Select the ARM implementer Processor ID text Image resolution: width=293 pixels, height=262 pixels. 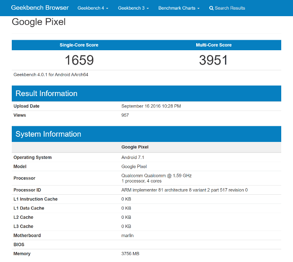click(184, 190)
